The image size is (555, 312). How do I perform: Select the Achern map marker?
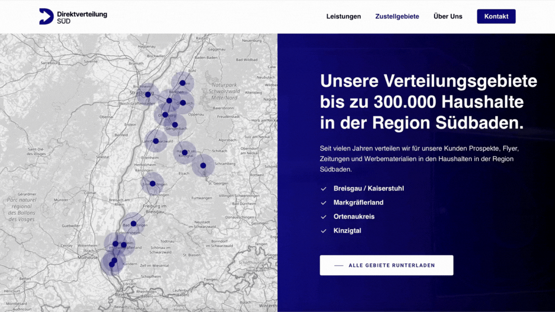tap(183, 83)
